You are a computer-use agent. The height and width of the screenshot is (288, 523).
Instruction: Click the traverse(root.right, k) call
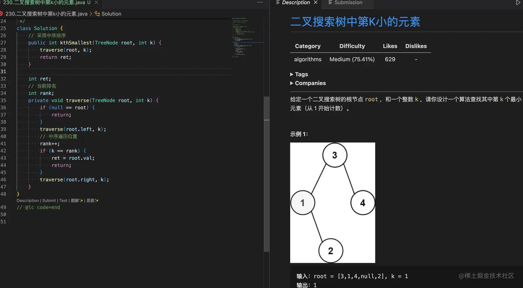click(x=74, y=180)
